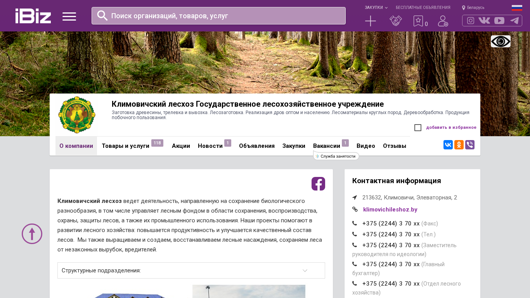The height and width of the screenshot is (298, 530).
Task: Share via Viber icon
Action: tap(470, 145)
